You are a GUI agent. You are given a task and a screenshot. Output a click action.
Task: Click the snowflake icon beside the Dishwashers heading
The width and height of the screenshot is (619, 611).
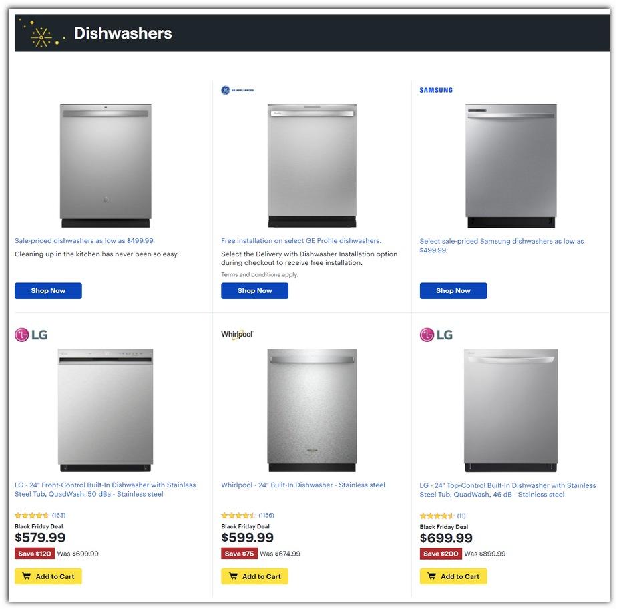tap(41, 33)
